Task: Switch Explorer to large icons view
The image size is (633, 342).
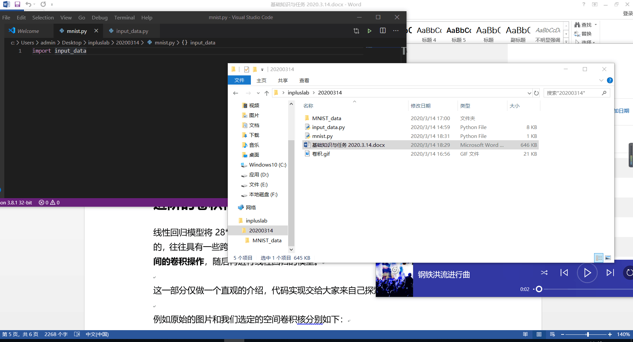Action: click(608, 258)
